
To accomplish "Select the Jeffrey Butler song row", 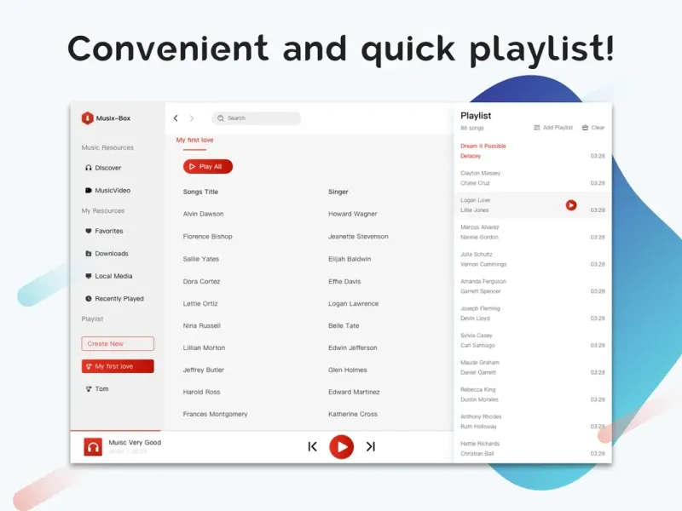I will coord(309,370).
